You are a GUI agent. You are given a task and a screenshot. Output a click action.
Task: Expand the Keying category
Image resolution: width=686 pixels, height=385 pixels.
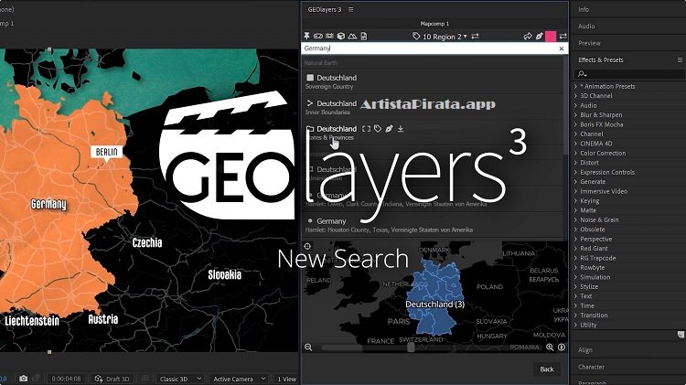coord(575,201)
